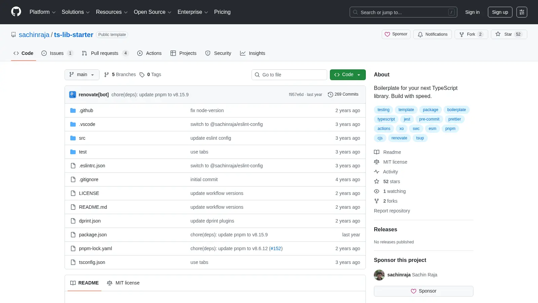Switch to the Pull requests tab
The height and width of the screenshot is (303, 538).
(x=105, y=53)
